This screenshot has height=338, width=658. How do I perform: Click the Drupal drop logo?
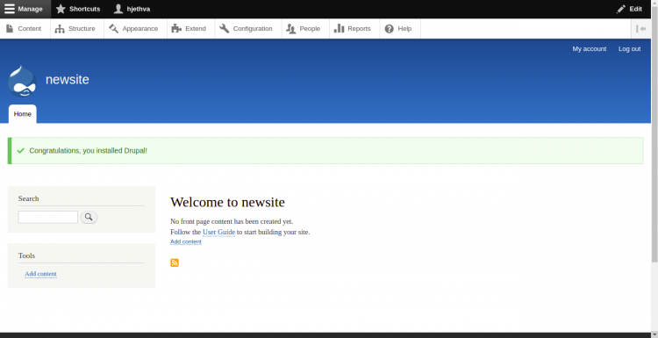[x=22, y=82]
